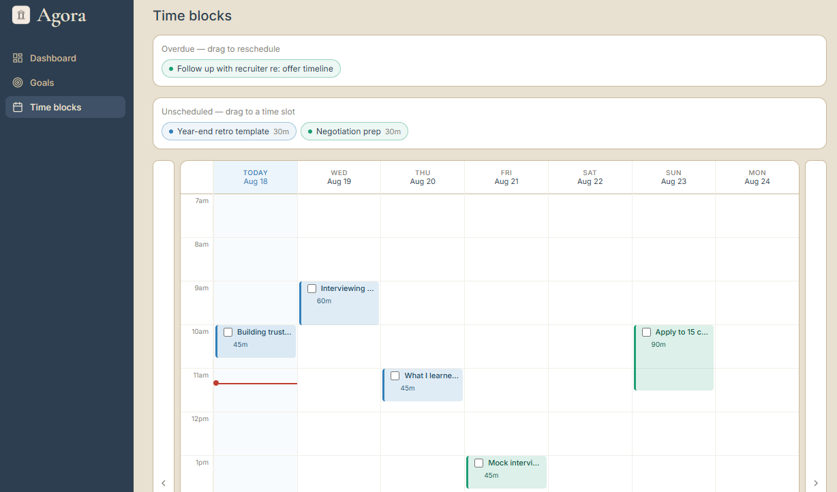
Task: Click the 12pm time label
Action: pos(200,419)
